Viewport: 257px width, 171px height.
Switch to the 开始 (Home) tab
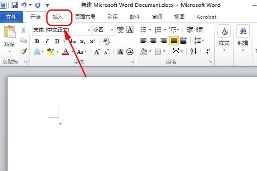tap(36, 17)
